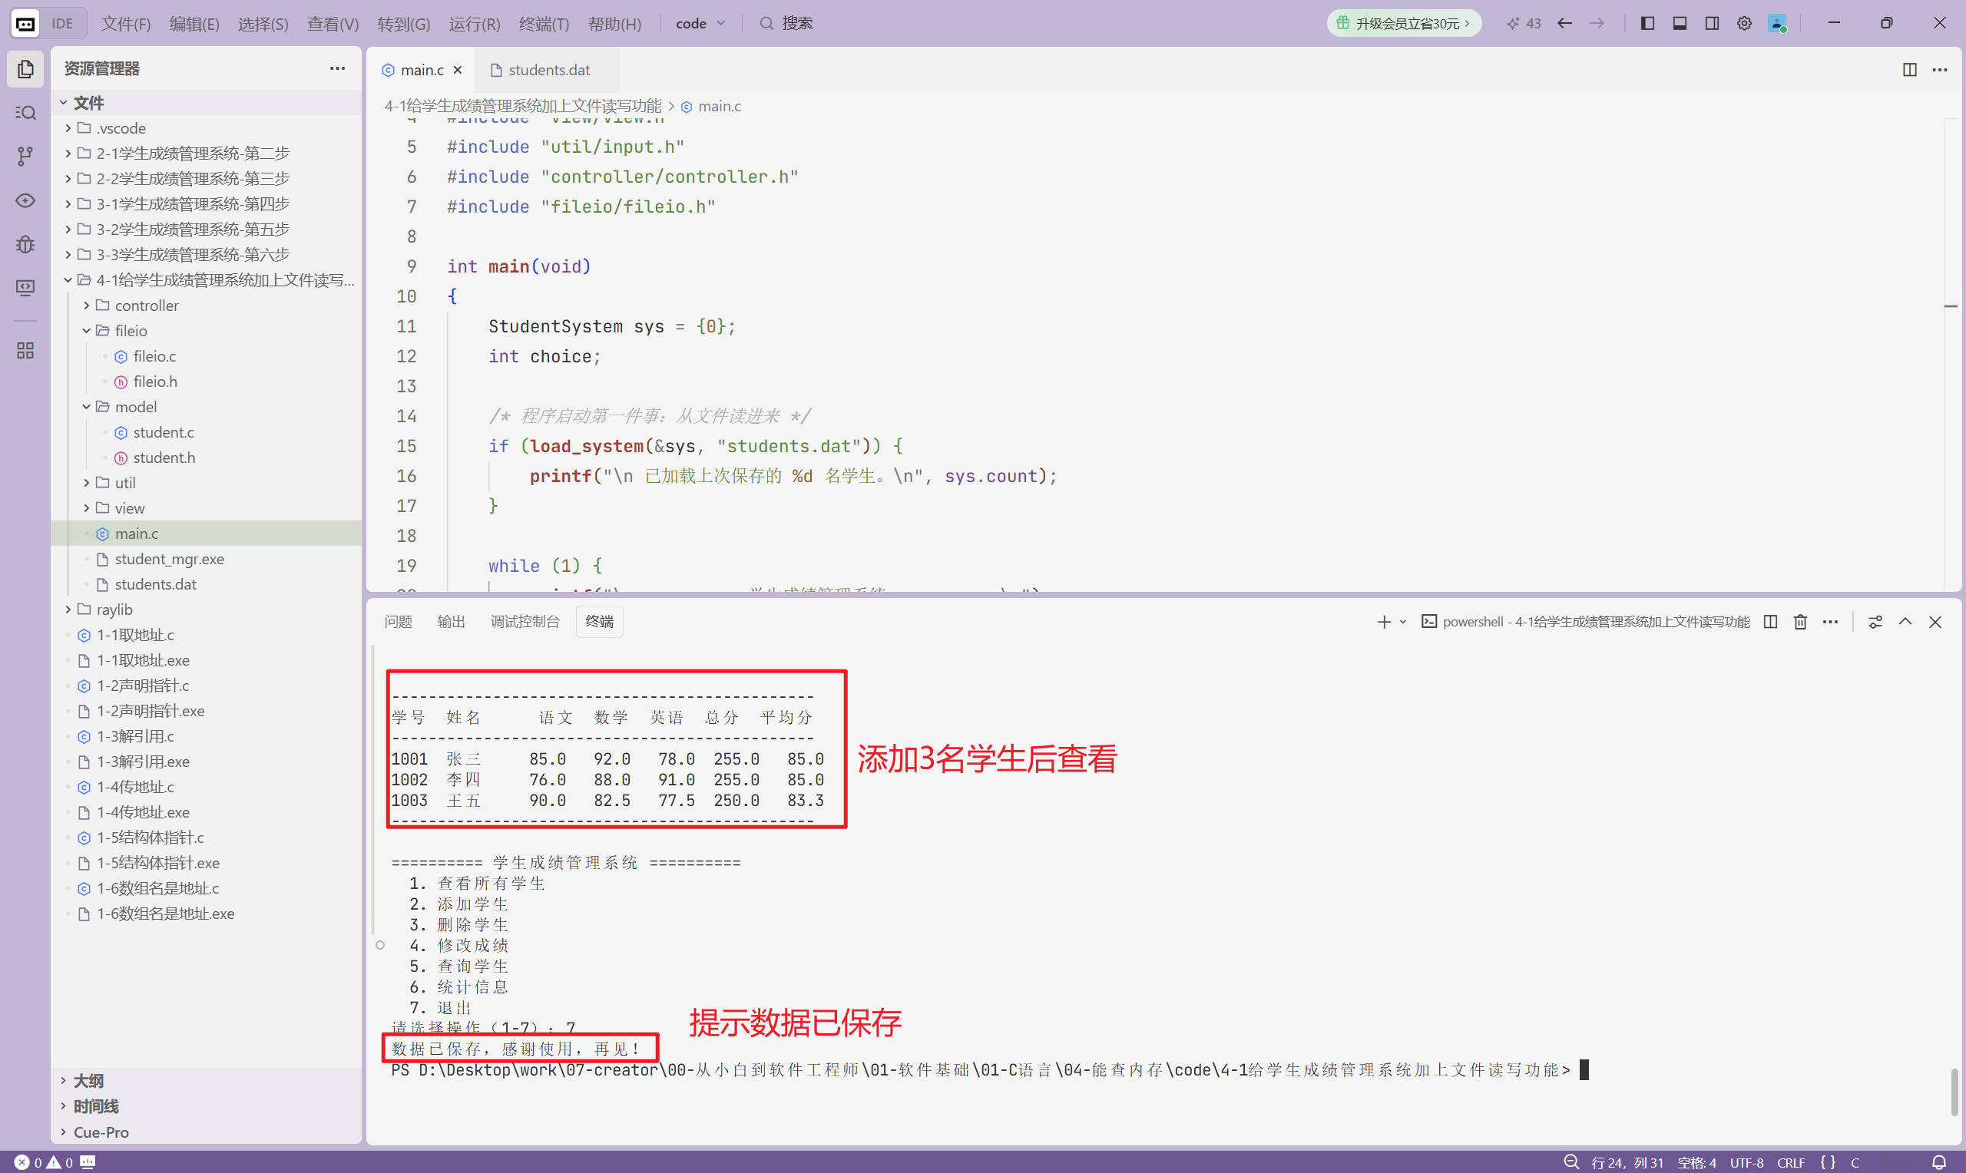The height and width of the screenshot is (1173, 1966).
Task: Click the navigate back arrow
Action: point(1564,23)
